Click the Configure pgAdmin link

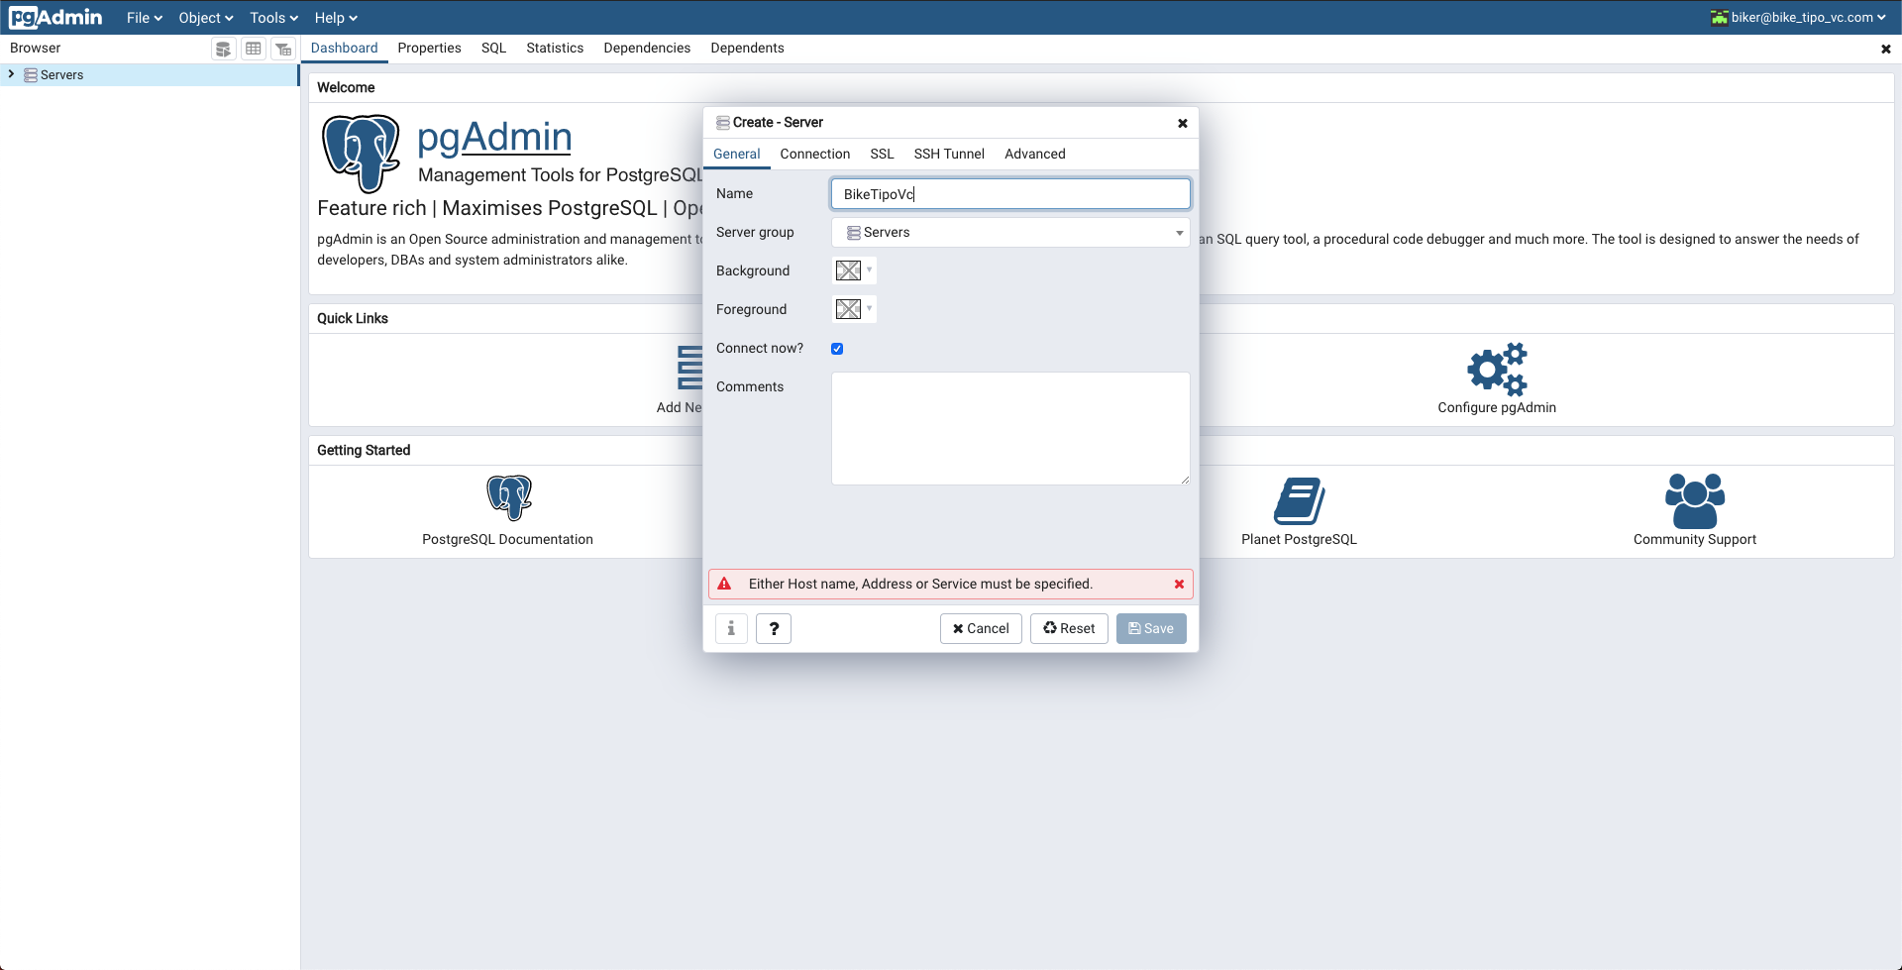[1497, 407]
